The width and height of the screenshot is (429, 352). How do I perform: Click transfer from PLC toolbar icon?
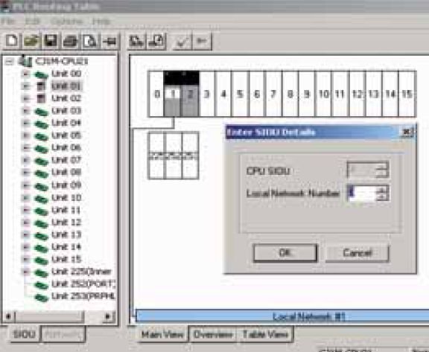[x=156, y=41]
